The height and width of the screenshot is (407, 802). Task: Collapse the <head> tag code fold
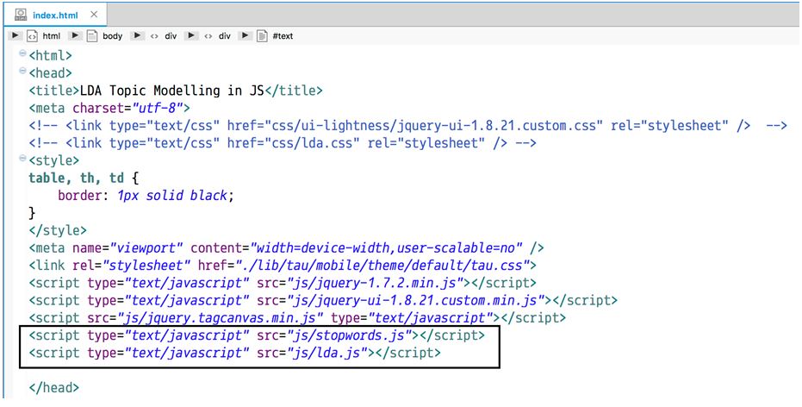pyautogui.click(x=23, y=72)
